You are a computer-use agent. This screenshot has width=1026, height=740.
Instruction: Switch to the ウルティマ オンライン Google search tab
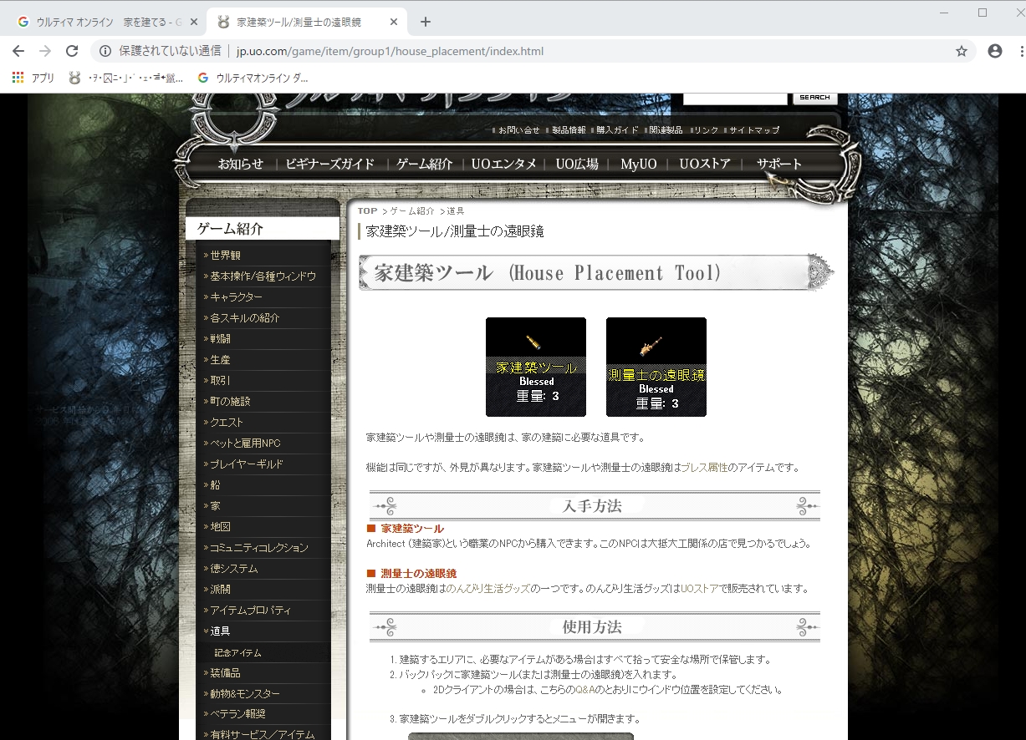(107, 22)
